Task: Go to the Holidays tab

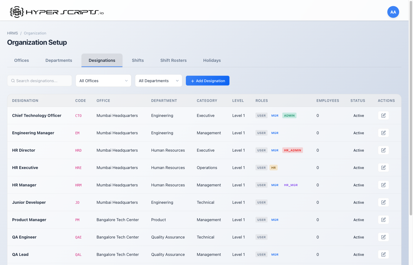Action: (x=212, y=60)
